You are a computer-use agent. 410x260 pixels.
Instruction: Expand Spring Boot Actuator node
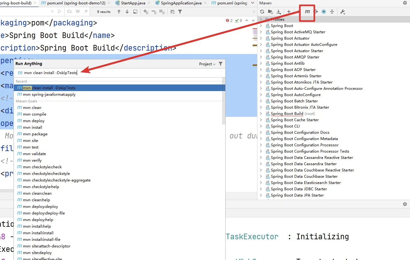tap(261, 38)
